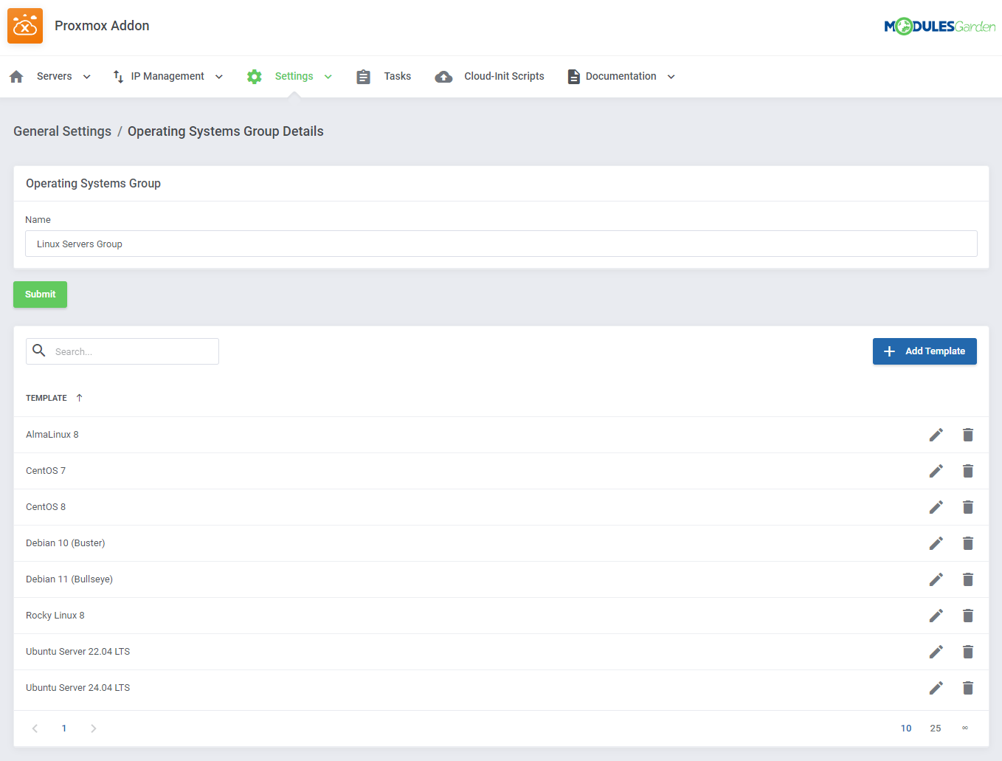The image size is (1002, 761).
Task: Click the home icon in navigation bar
Action: click(x=16, y=77)
